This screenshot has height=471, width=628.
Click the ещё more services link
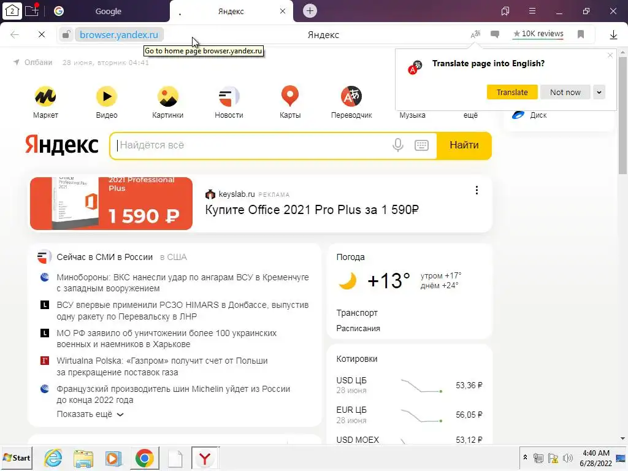pyautogui.click(x=470, y=115)
